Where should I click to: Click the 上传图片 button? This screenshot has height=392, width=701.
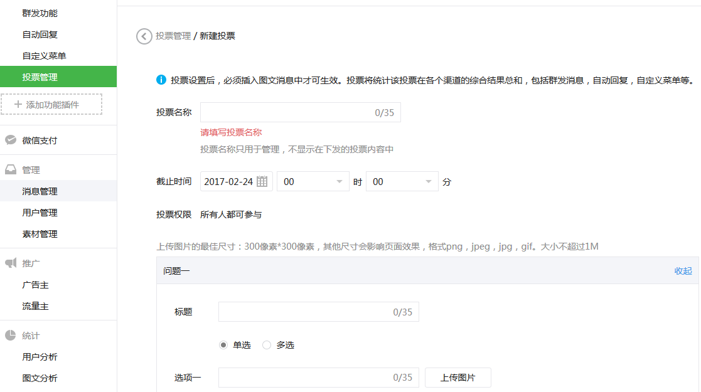coord(458,378)
